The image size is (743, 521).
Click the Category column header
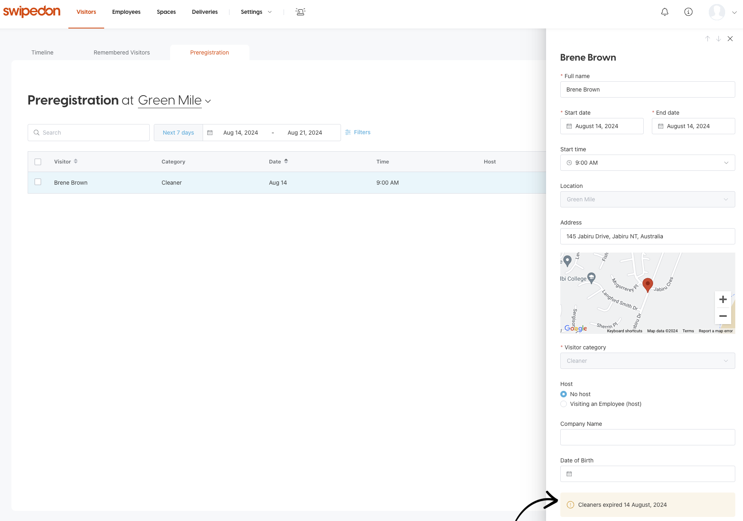click(173, 161)
